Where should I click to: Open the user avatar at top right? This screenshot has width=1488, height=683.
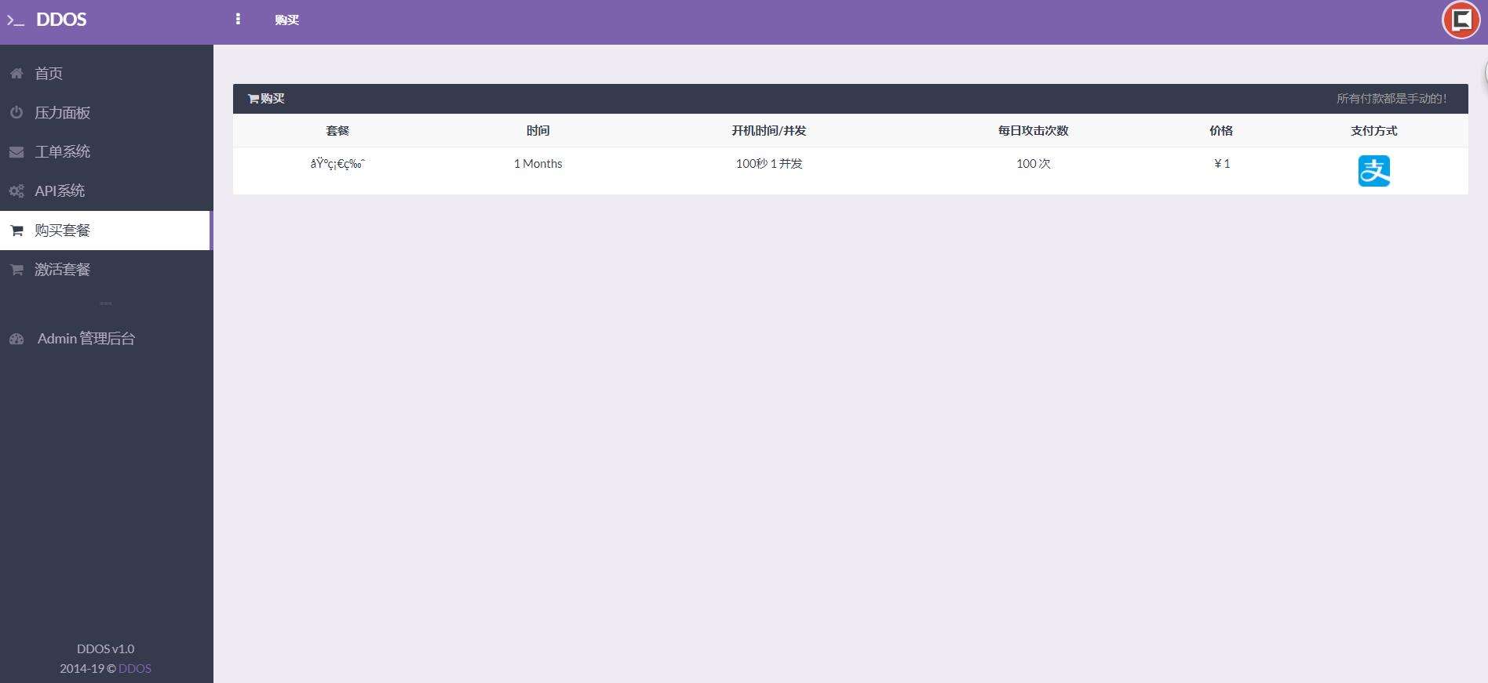click(1461, 20)
